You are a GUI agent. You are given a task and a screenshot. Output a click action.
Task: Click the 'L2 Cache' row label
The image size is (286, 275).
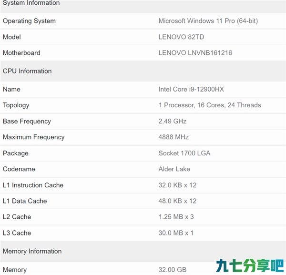pyautogui.click(x=17, y=217)
